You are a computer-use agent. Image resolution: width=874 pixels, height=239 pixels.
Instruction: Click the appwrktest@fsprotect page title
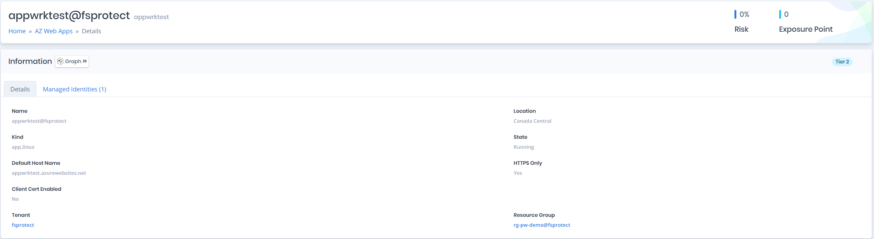coord(69,15)
